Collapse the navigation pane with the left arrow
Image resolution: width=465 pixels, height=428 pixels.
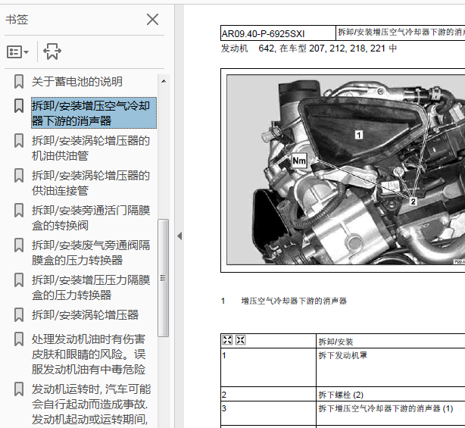coord(179,236)
